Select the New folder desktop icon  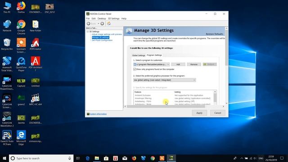click(x=36, y=26)
